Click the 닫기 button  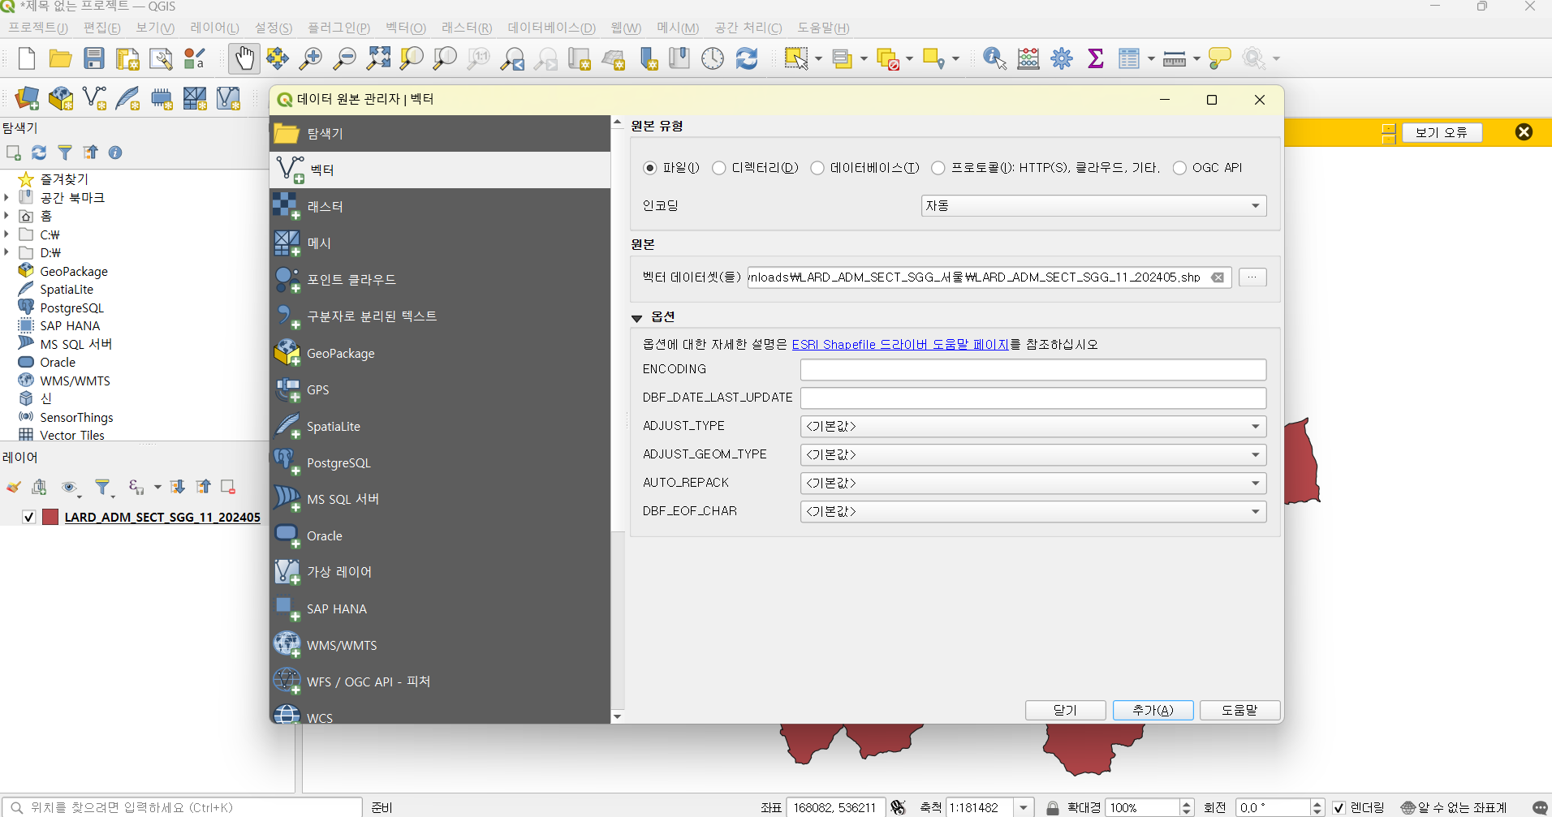1065,710
